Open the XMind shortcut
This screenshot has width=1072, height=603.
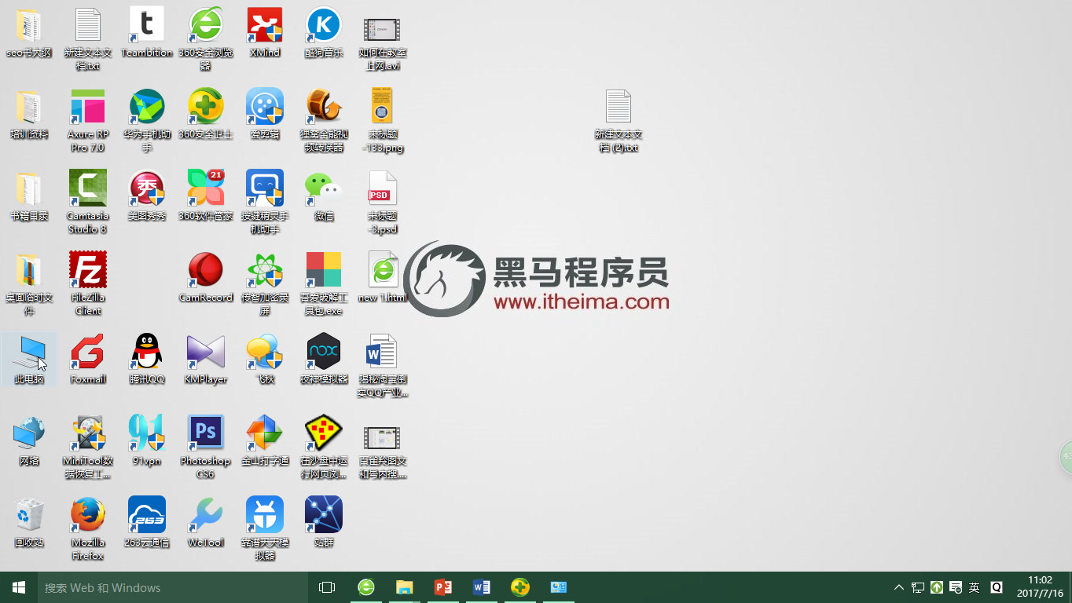click(265, 32)
